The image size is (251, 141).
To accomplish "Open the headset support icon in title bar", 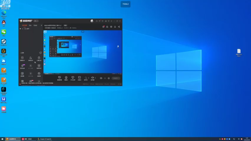I will [97, 21].
